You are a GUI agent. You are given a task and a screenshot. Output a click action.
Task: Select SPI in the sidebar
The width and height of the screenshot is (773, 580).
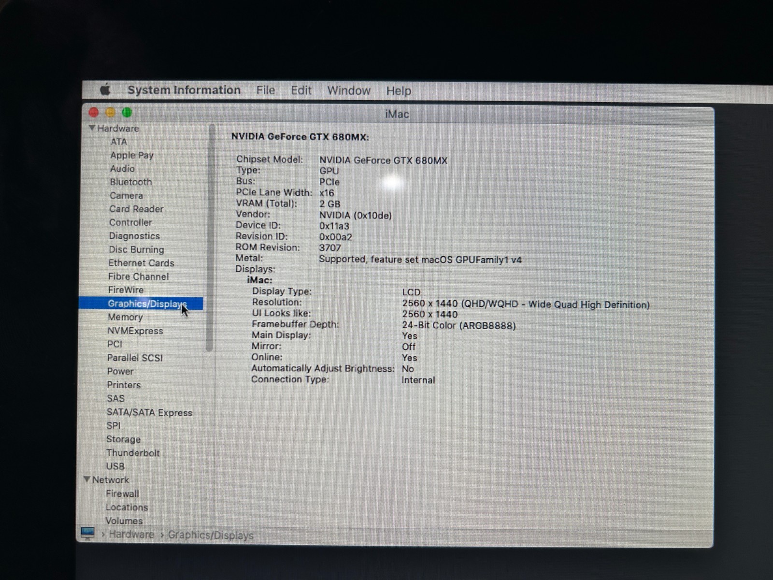tap(114, 426)
